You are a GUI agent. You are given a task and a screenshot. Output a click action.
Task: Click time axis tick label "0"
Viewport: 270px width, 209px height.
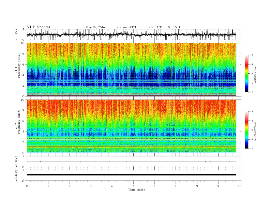tap(27, 186)
